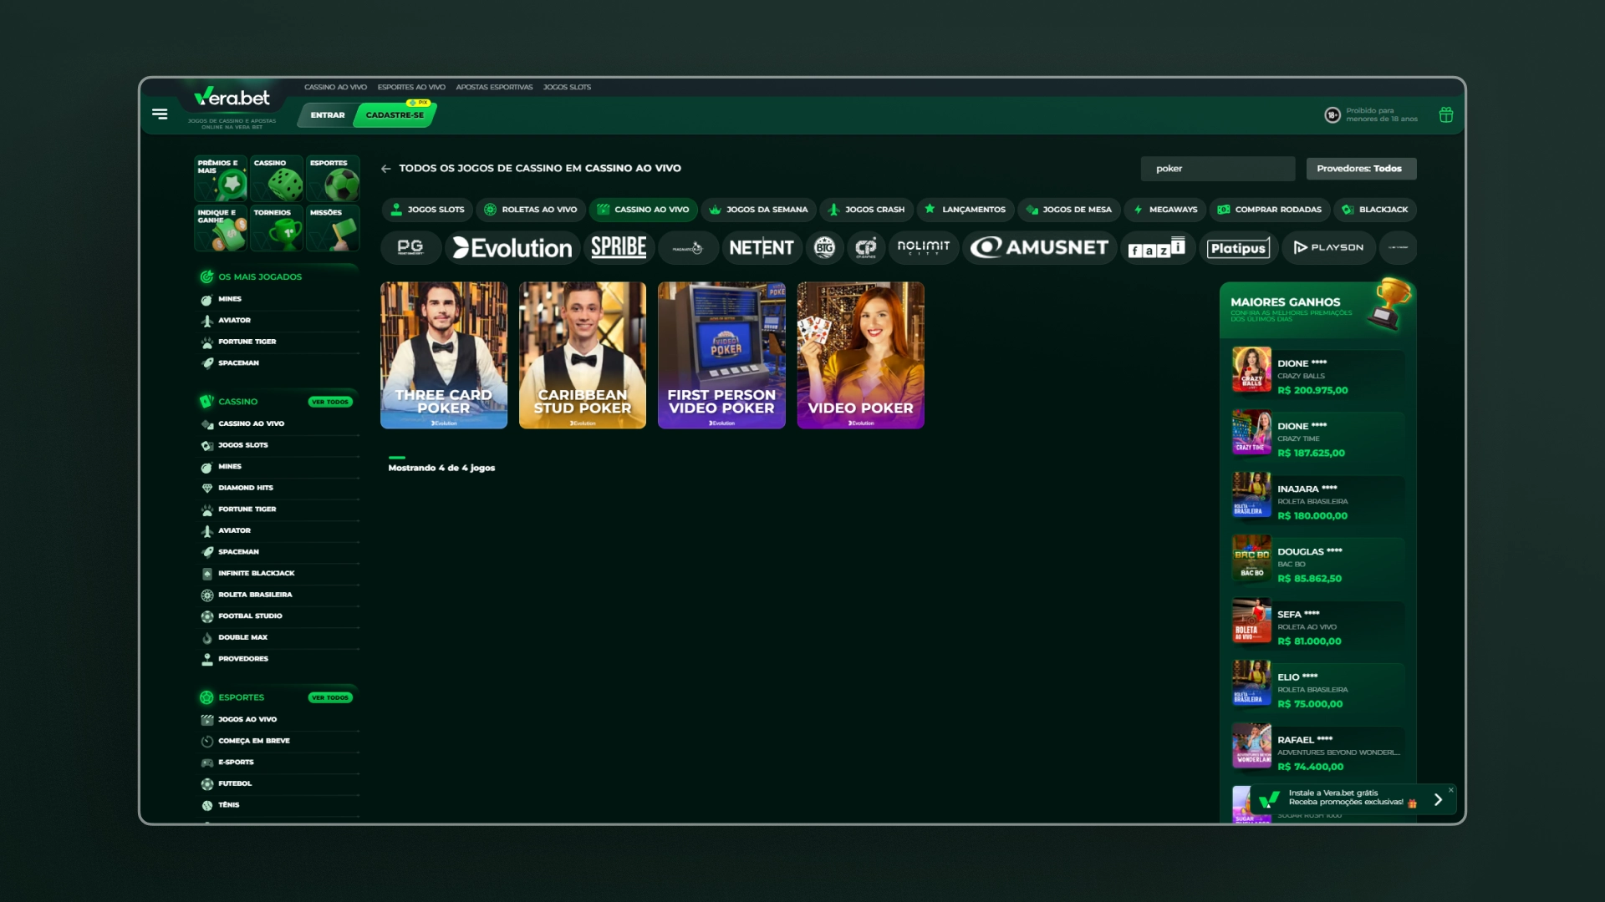
Task: Select the Jogos Crash category tab
Action: coord(866,210)
